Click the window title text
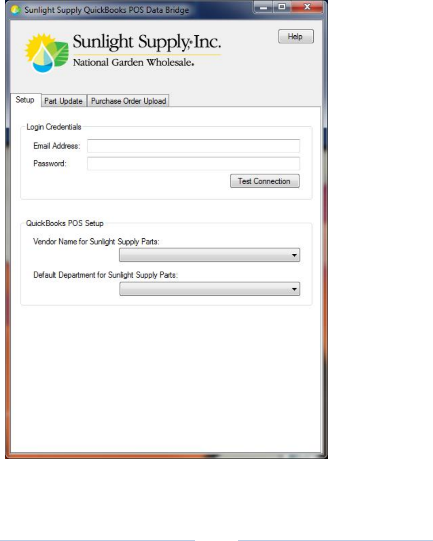Viewport: 433px width, 541px height. pos(107,10)
